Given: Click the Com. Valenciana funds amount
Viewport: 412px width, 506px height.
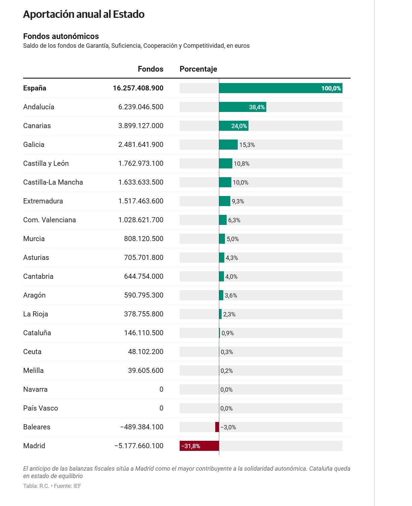Looking at the screenshot, I should coord(141,220).
